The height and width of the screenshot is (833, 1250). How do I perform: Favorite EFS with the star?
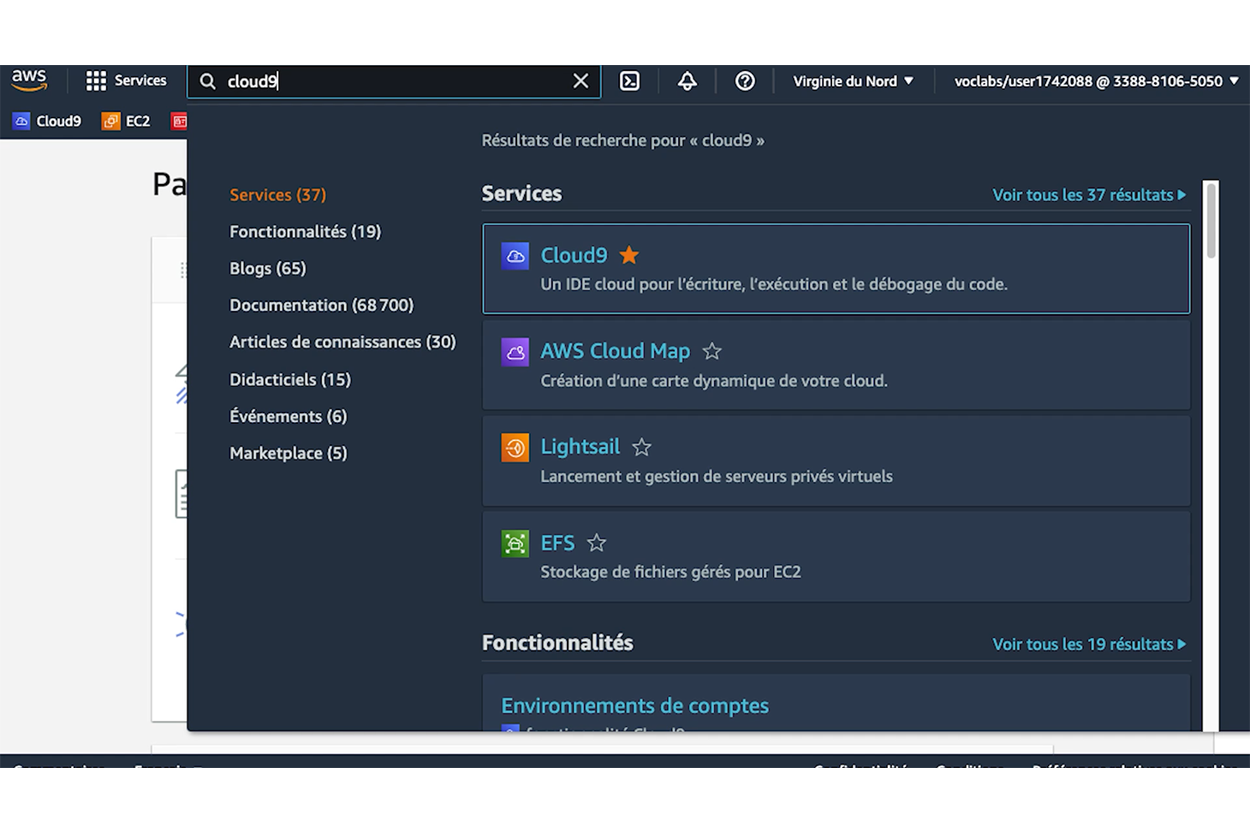click(596, 543)
